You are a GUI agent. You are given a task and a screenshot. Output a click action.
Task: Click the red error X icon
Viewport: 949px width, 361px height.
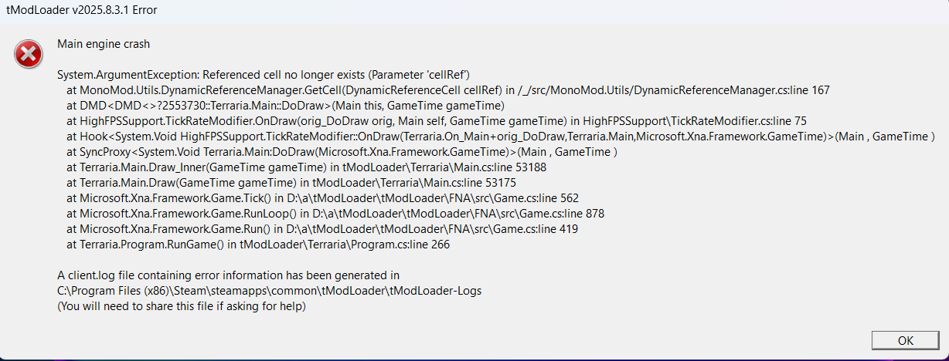point(29,54)
